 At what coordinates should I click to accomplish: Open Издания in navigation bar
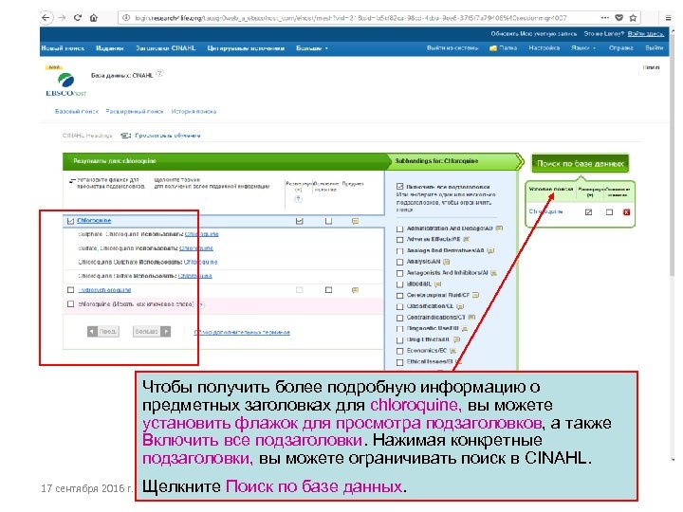[x=110, y=48]
